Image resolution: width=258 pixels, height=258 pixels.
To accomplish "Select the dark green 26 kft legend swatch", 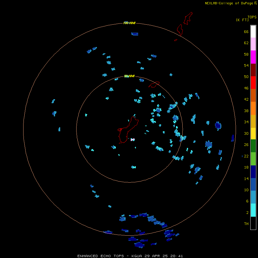I will [253, 146].
